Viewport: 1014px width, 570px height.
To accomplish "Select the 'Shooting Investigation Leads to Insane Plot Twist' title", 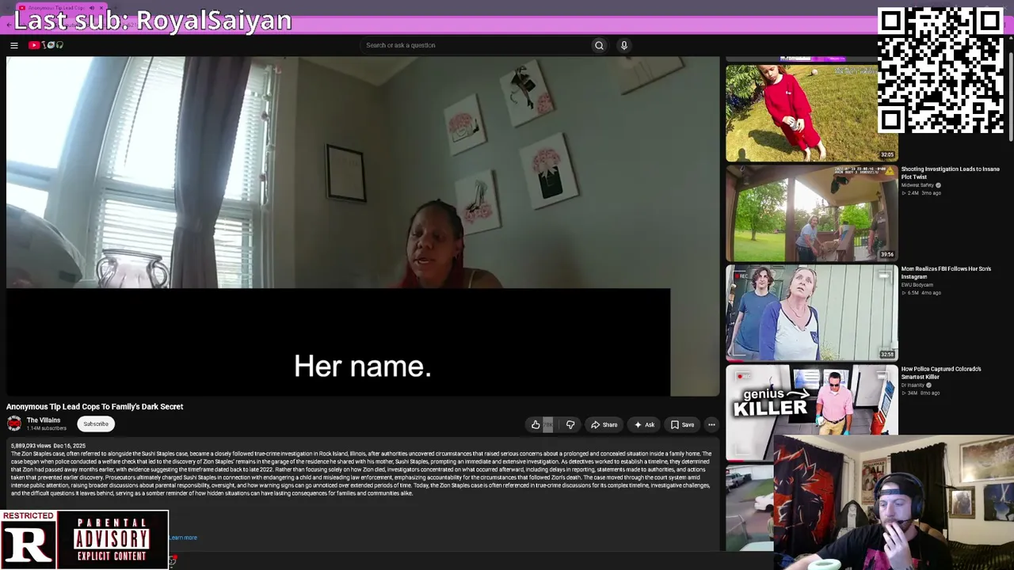I will (x=950, y=173).
